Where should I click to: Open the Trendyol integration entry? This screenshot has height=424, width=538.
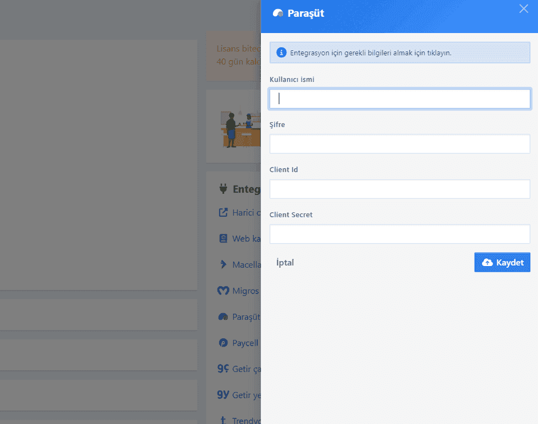click(x=247, y=420)
